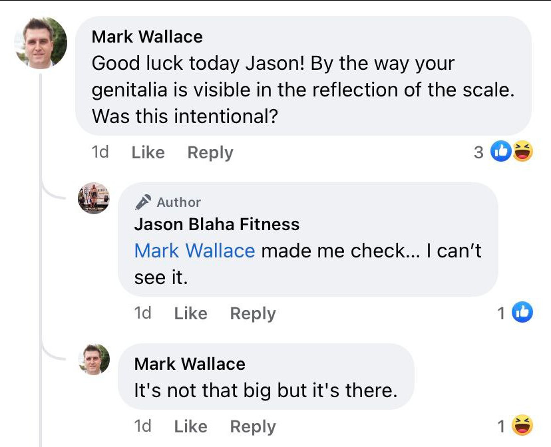551x447 pixels.
Task: Click the laughing reaction on last reply
Action: point(523,425)
